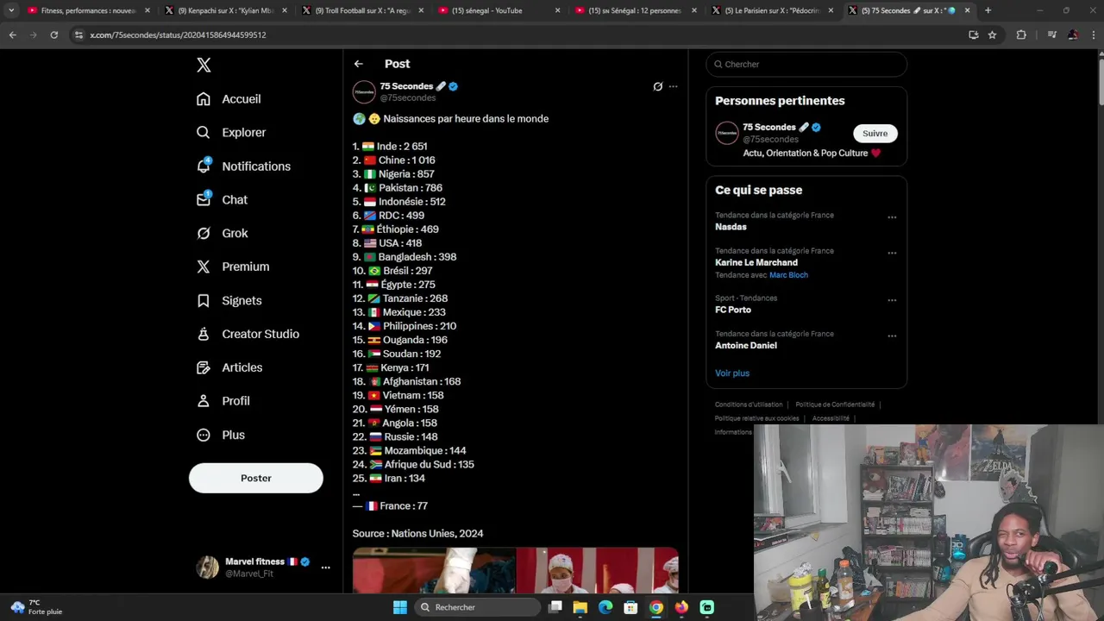Image resolution: width=1104 pixels, height=621 pixels.
Task: Open the Nasdas trending topic
Action: [731, 227]
